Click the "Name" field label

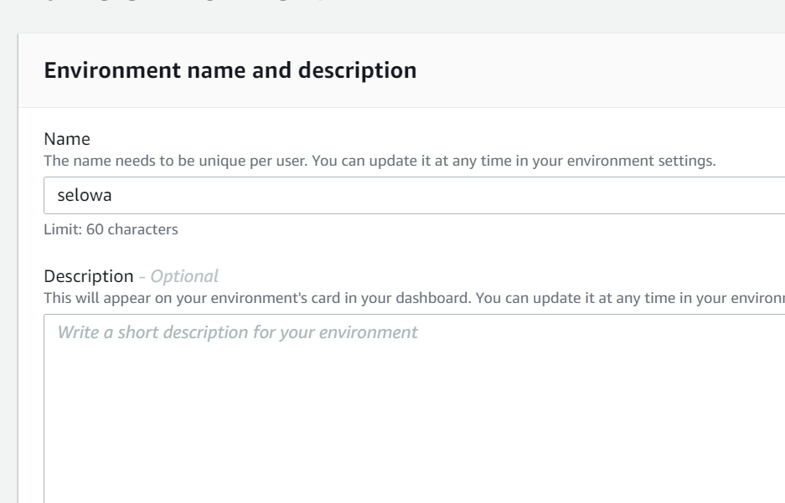pyautogui.click(x=66, y=139)
